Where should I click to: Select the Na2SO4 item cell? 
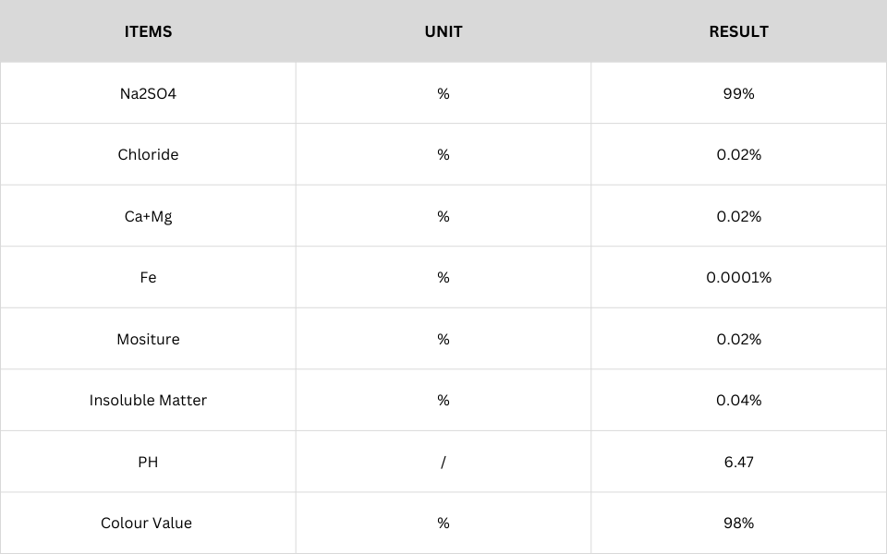coord(148,93)
